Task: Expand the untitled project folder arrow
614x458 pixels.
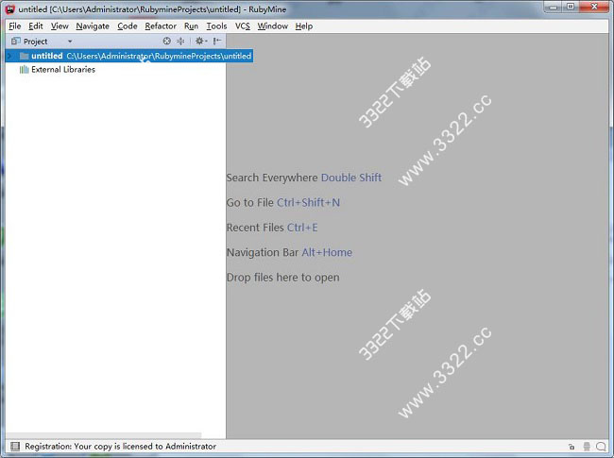Action: [x=9, y=56]
